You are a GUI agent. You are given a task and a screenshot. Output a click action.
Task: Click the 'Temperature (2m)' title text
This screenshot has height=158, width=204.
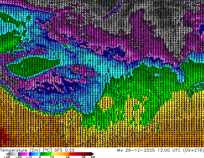click(20, 150)
